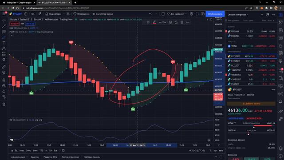Open the candlestick chart type selector

pyautogui.click(x=39, y=14)
